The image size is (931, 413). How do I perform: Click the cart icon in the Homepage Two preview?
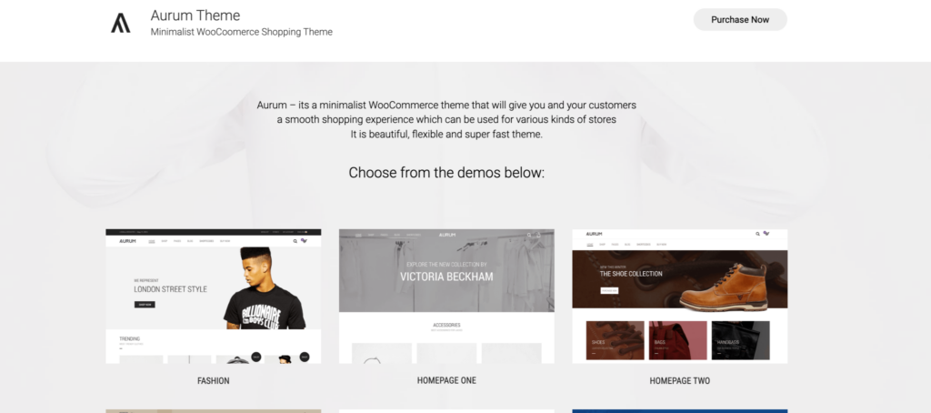(x=766, y=234)
